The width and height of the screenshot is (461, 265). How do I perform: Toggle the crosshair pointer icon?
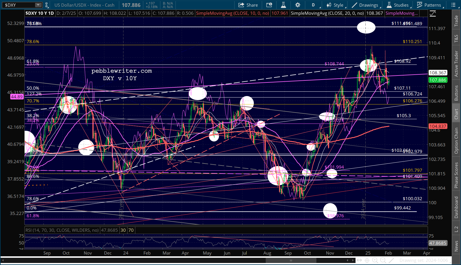(x=367, y=260)
